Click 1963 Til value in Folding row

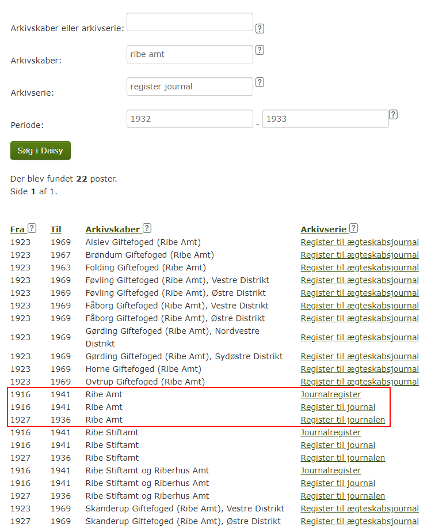click(x=60, y=268)
